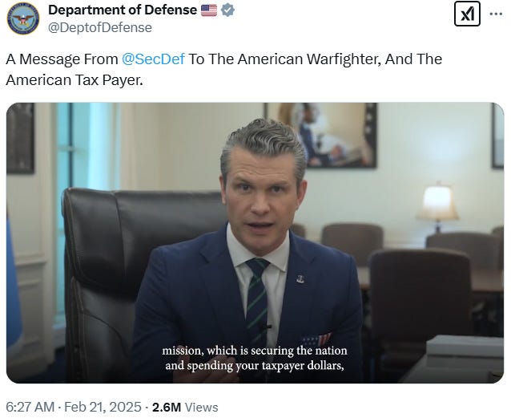Viewport: 511px width, 418px height.
Task: Click the striped green tie in video
Action: point(257,297)
